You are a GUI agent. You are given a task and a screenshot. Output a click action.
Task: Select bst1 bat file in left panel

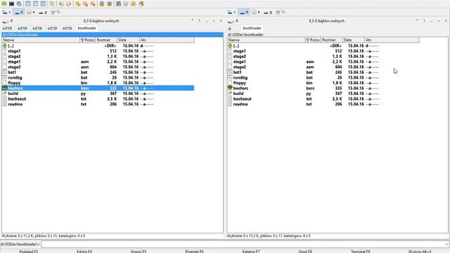tap(98, 72)
